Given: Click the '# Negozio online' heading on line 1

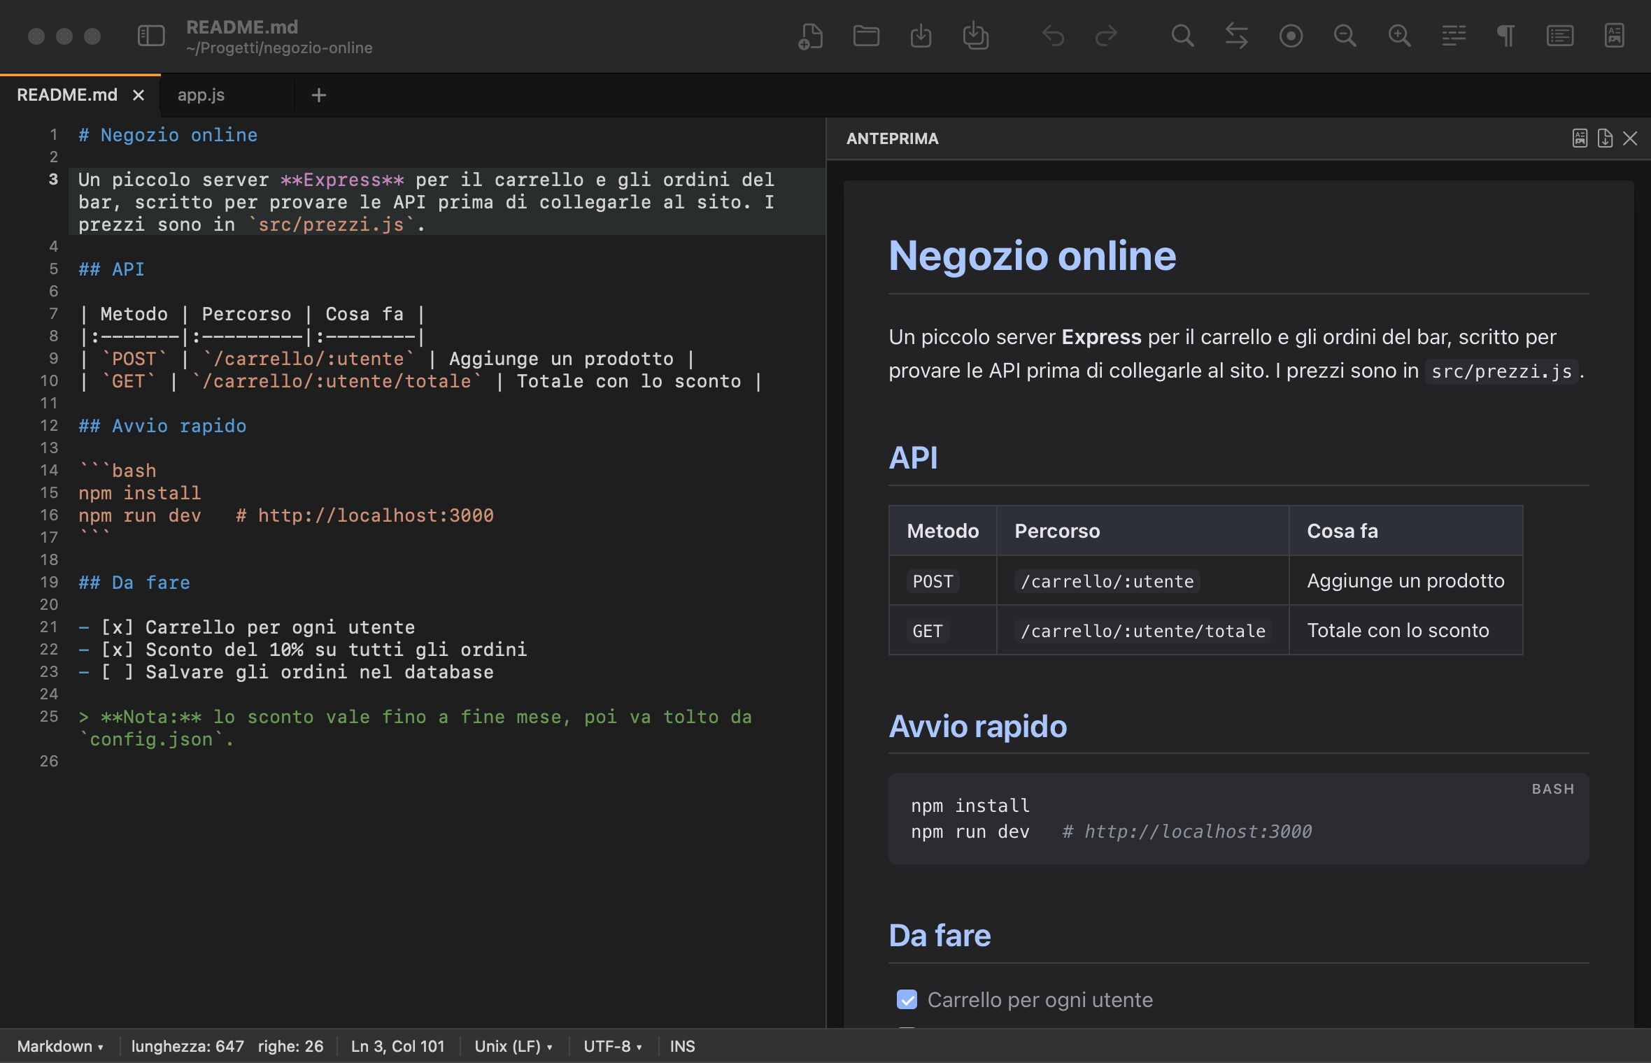Looking at the screenshot, I should click(x=168, y=135).
